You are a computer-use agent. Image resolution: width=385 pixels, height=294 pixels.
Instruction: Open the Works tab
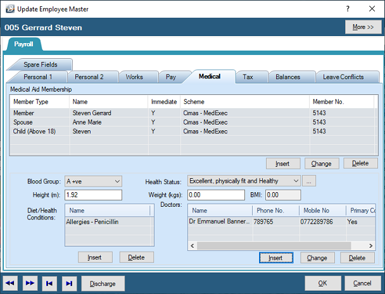tap(134, 77)
